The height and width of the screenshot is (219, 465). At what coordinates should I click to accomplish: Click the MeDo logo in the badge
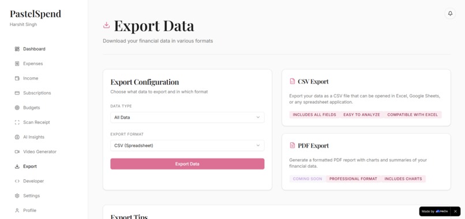pos(441,212)
